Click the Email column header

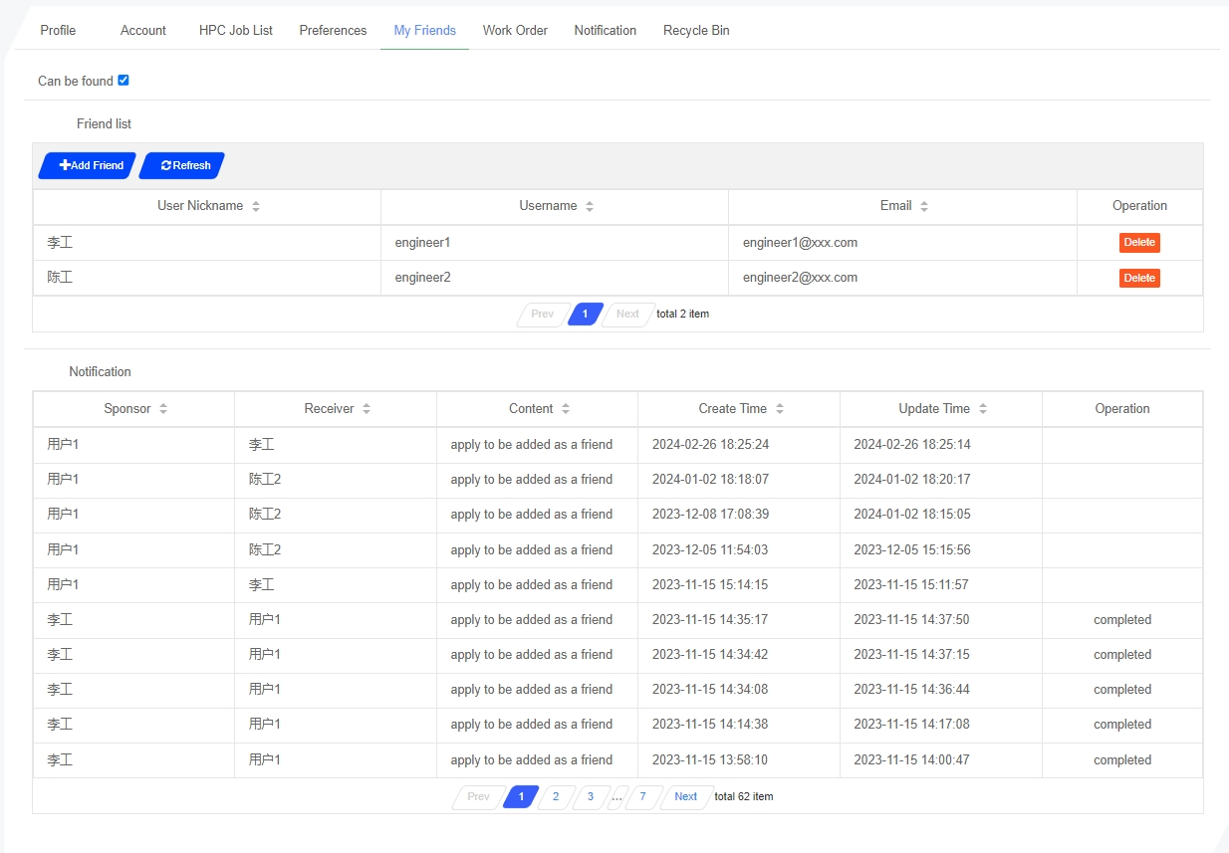coord(902,206)
